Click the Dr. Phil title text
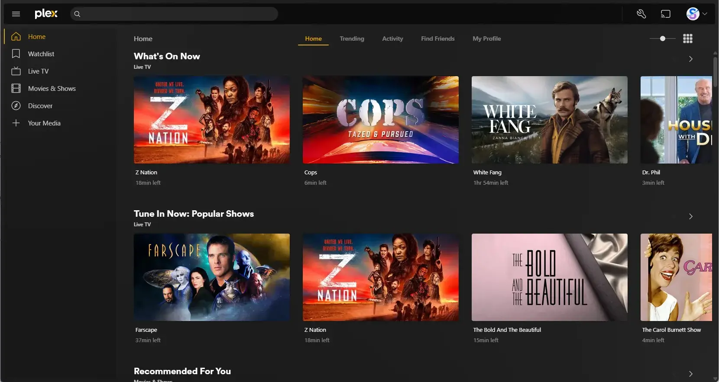 tap(651, 172)
